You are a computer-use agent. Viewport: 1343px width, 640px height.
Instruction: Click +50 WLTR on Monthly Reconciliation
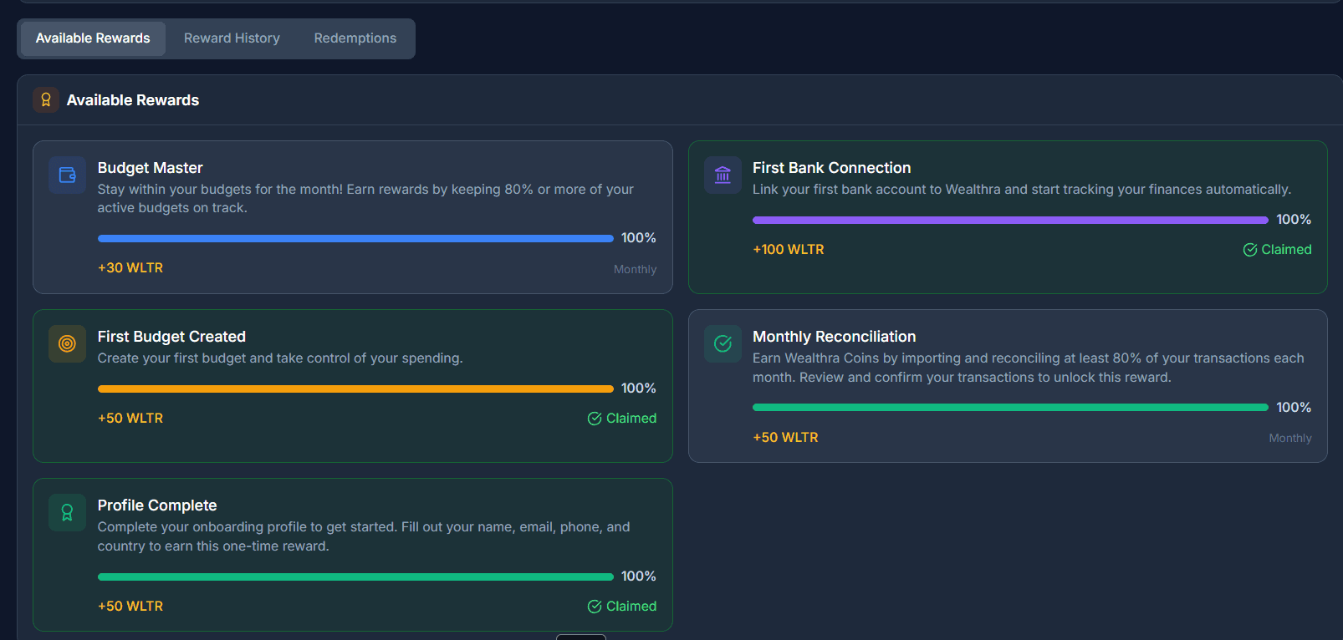tap(786, 438)
